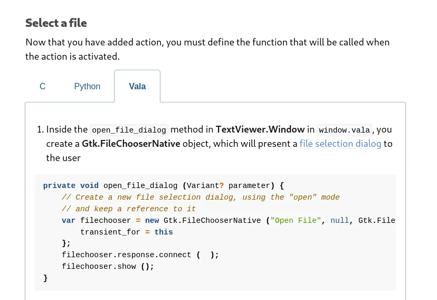Click the "null" argument in the code
The height and width of the screenshot is (300, 437).
click(339, 220)
